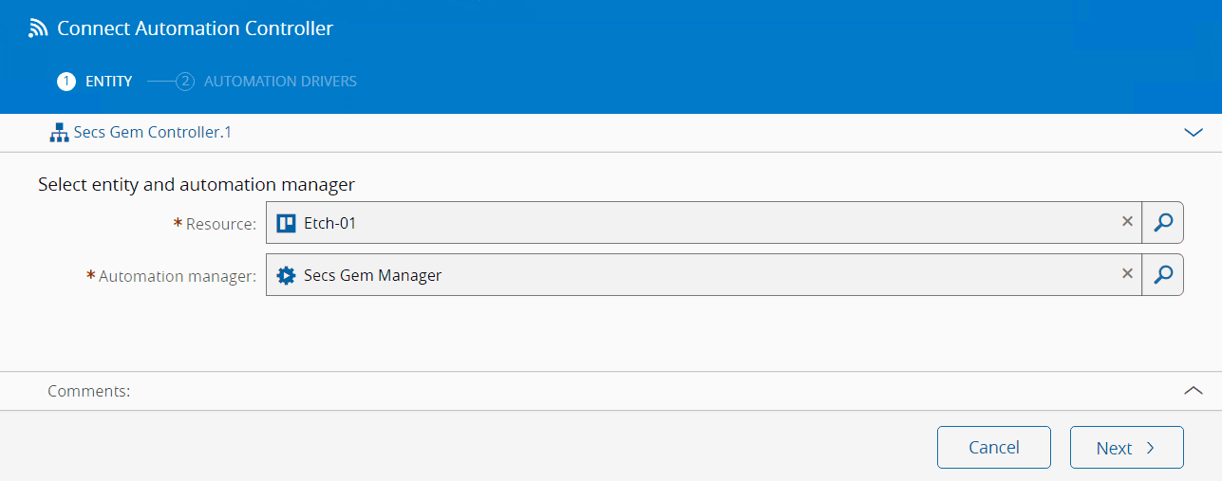
Task: Click the Etch-01 resource icon
Action: (x=286, y=223)
